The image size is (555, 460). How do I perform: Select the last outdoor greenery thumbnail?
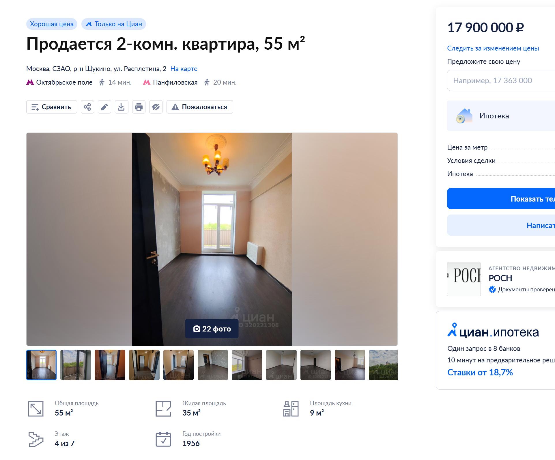(383, 365)
